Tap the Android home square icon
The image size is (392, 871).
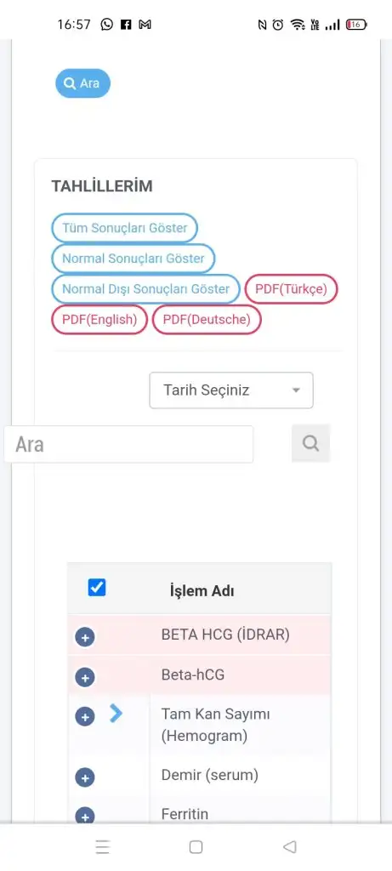click(196, 846)
